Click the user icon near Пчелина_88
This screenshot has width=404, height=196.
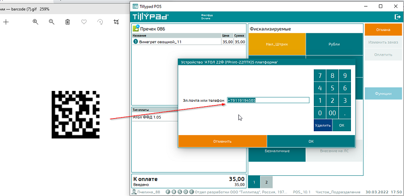134,192
